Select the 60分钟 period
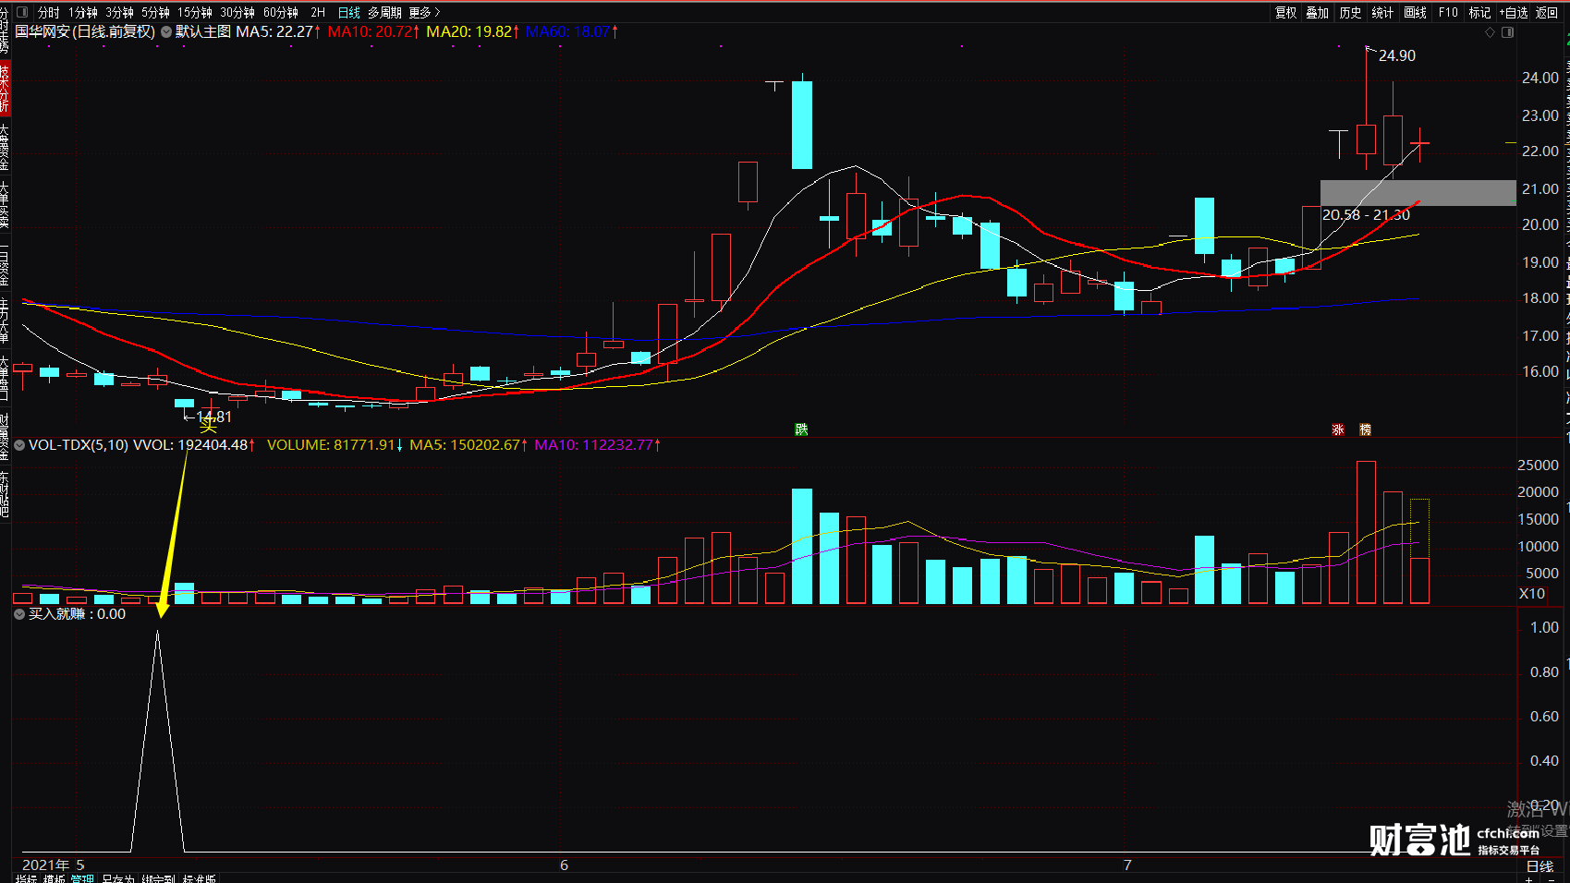The width and height of the screenshot is (1570, 883). (281, 13)
